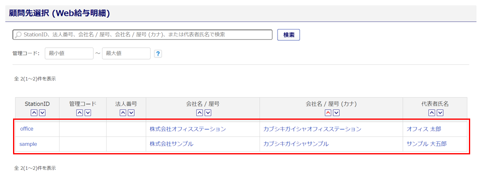
Task: Click the 検索 button
Action: point(289,35)
